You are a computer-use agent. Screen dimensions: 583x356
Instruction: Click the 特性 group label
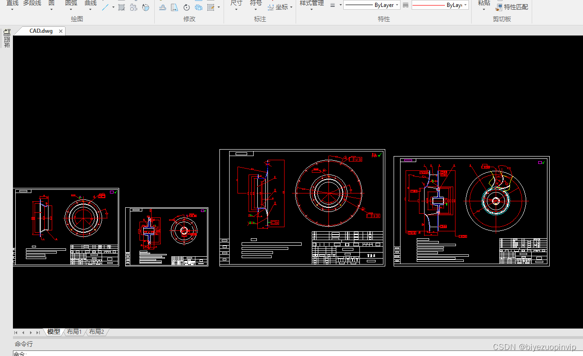[384, 19]
